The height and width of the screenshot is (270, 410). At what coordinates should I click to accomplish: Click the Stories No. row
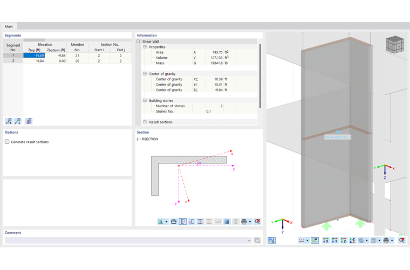click(x=199, y=111)
